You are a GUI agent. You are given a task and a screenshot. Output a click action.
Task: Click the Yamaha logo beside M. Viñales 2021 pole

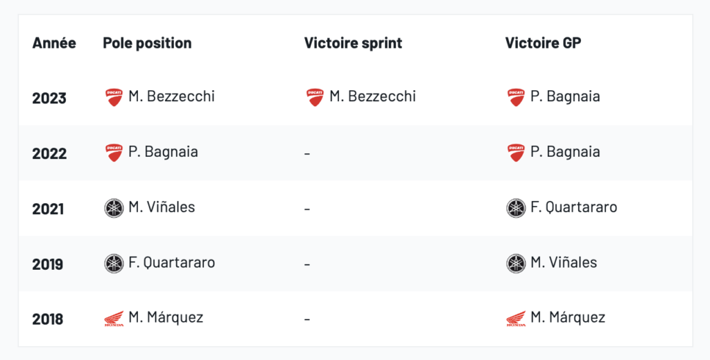click(x=114, y=207)
